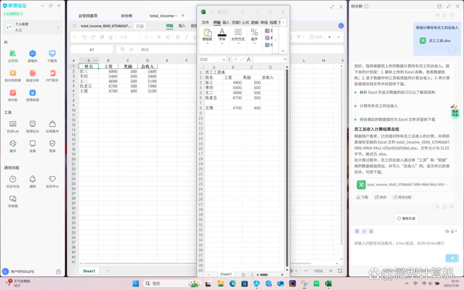Image resolution: width=464 pixels, height=290 pixels.
Task: Open the Excel Name Box dropdown
Action: pos(224,59)
